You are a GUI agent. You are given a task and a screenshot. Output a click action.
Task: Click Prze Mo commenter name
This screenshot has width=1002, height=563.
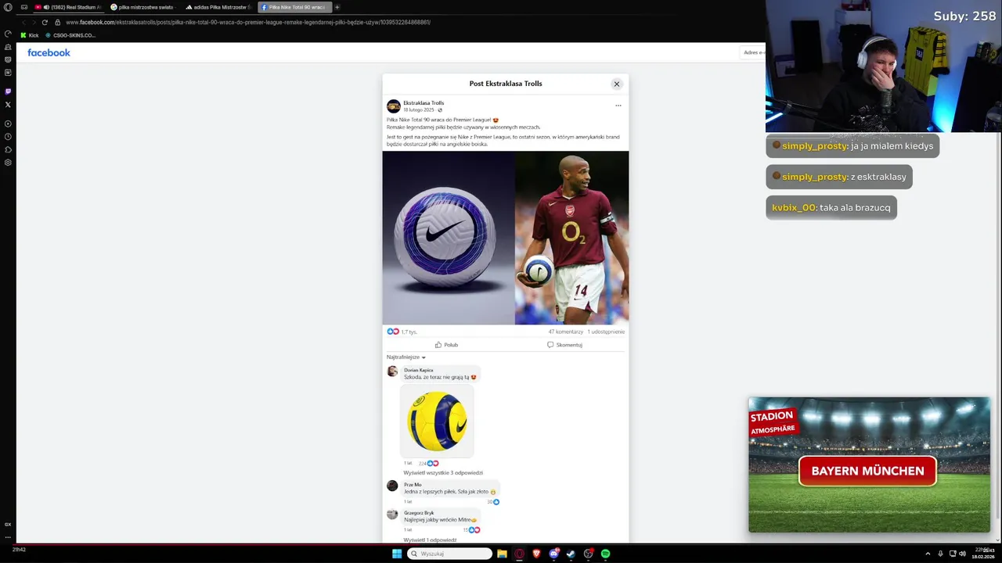(413, 485)
